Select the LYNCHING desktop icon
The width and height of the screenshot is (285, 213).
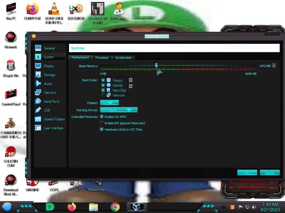76,186
